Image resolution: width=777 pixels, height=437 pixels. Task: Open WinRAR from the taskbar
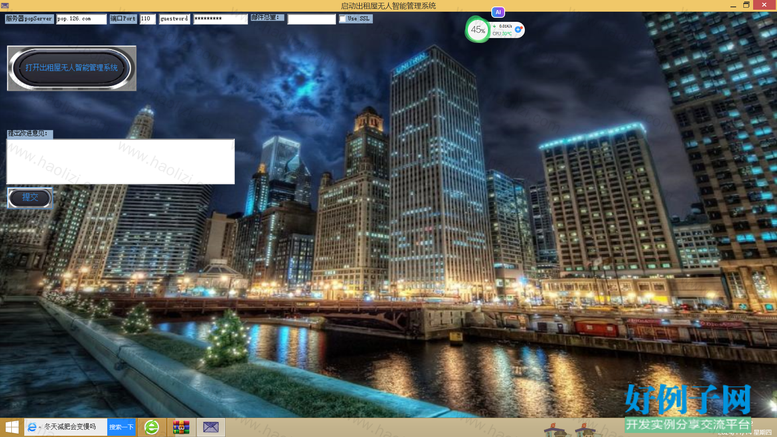(x=181, y=427)
